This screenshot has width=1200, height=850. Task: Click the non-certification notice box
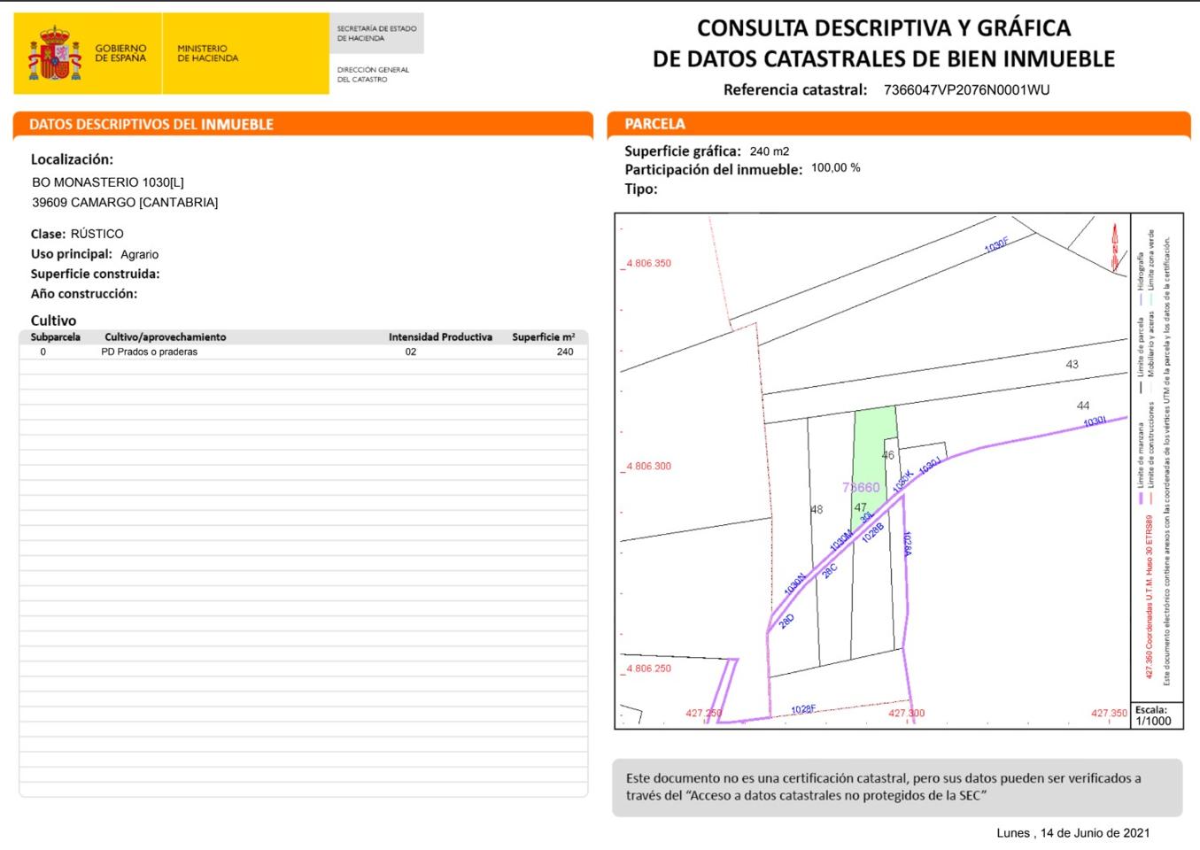point(897,787)
